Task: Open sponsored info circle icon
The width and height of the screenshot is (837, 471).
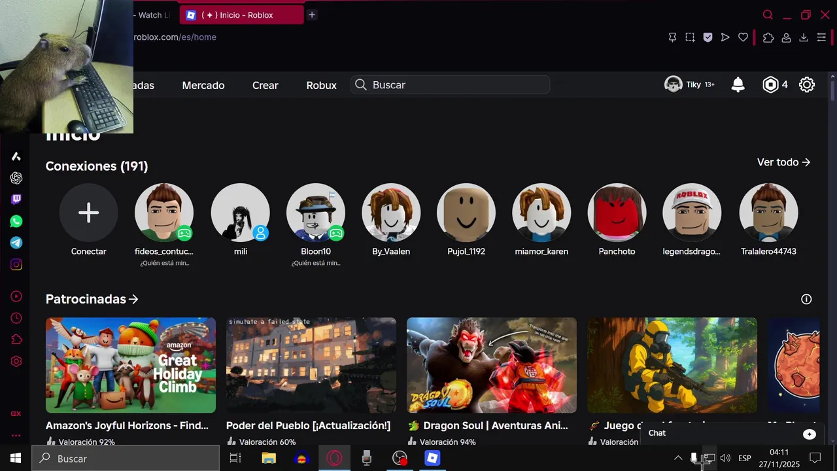Action: point(806,299)
